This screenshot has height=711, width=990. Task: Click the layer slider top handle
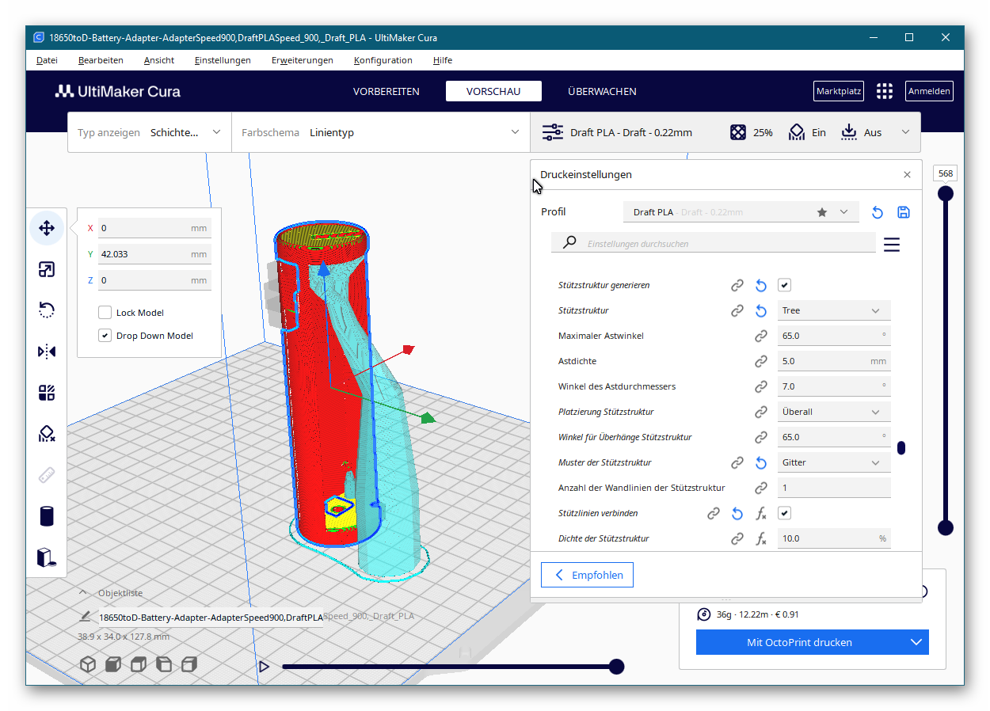[x=945, y=194]
